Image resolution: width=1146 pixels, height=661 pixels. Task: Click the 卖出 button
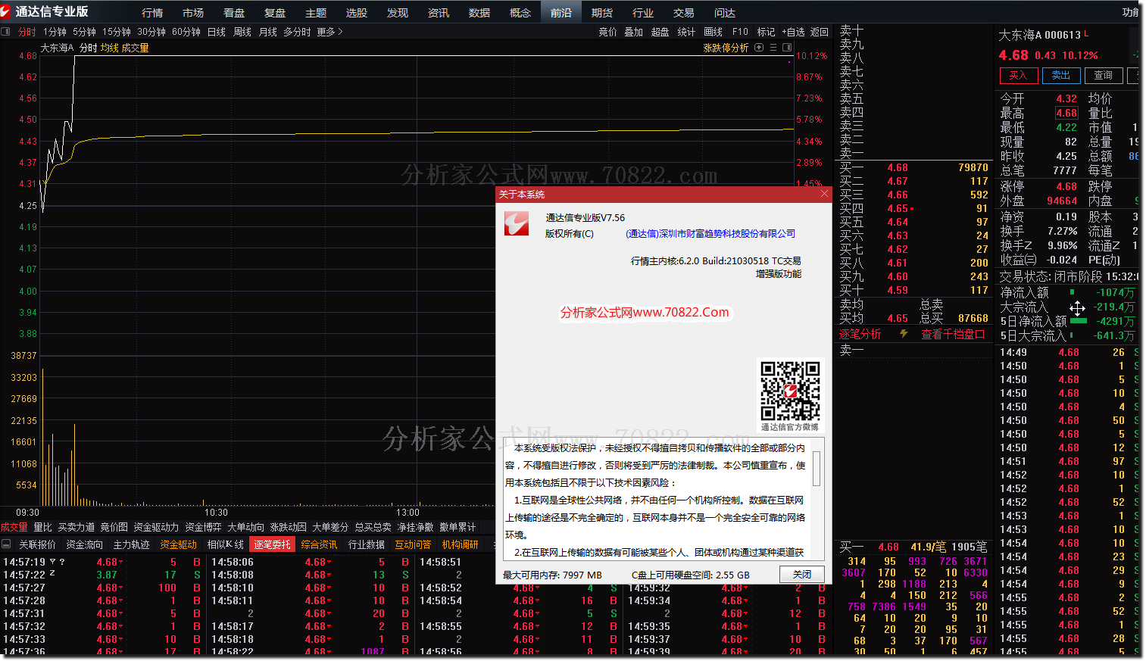coord(1060,75)
